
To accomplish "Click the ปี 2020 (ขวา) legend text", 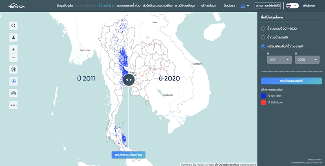I will pos(275,102).
